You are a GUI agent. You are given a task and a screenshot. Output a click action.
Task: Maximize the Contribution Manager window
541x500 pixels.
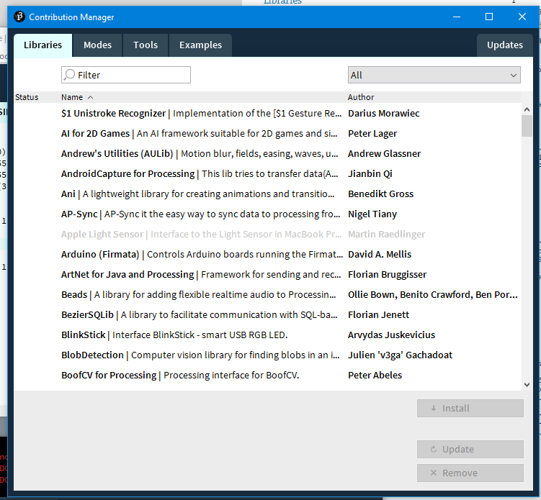click(489, 17)
